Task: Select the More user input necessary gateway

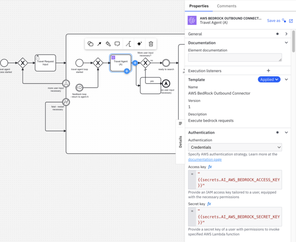Action: 145,63
